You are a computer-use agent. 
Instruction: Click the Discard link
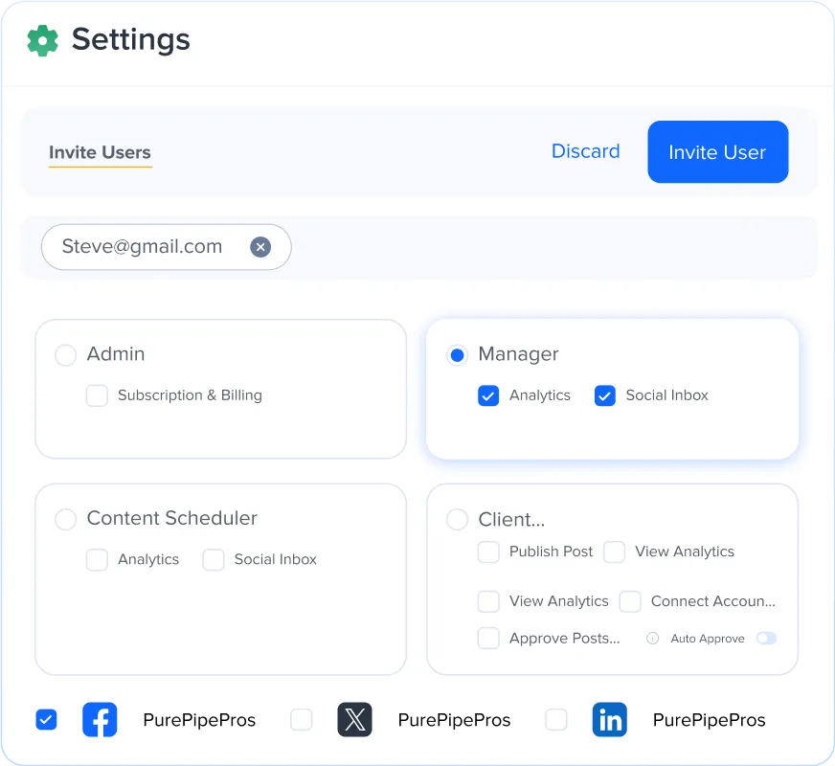[586, 151]
